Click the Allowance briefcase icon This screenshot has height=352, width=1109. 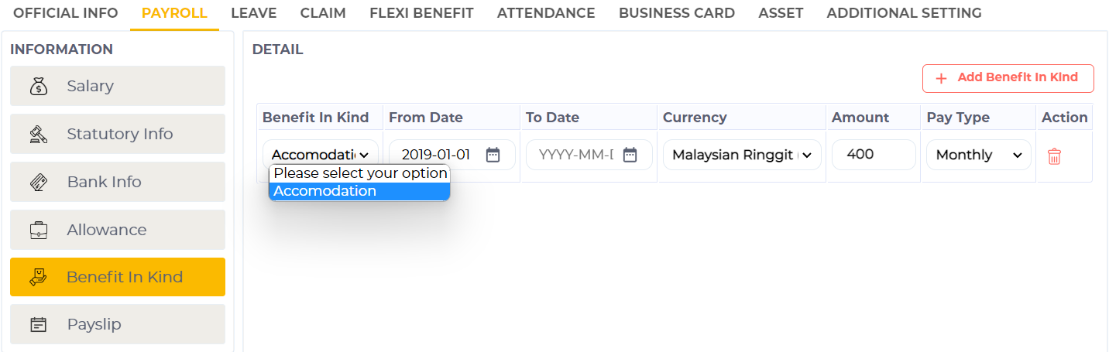[x=39, y=230]
